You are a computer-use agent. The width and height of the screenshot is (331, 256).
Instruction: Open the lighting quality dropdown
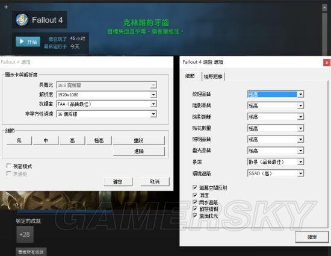tap(276, 139)
